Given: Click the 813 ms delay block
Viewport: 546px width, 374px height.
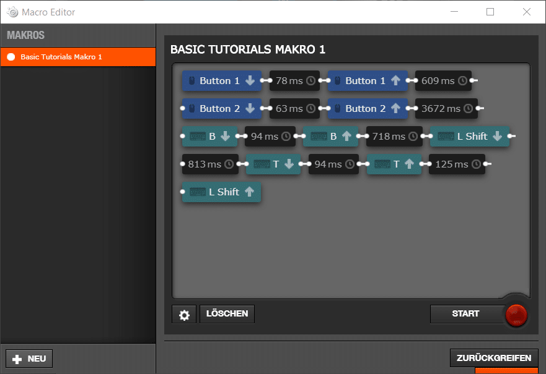Looking at the screenshot, I should [x=210, y=164].
